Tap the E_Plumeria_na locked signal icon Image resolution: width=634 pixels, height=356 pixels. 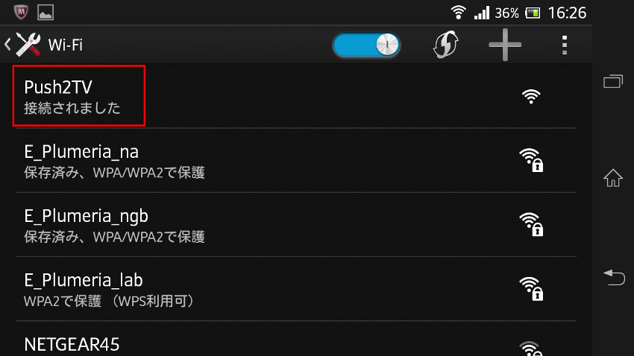tap(531, 160)
